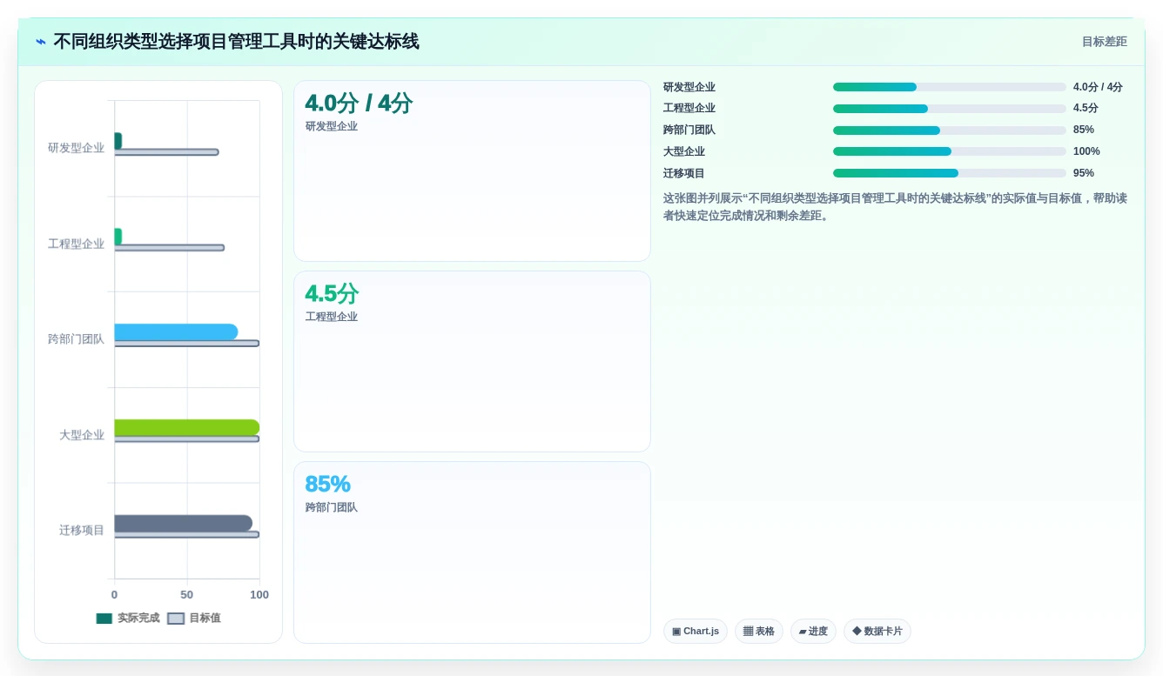Click the blue 跨部门团队 actual bar in chart
The width and height of the screenshot is (1163, 676).
[x=176, y=332]
